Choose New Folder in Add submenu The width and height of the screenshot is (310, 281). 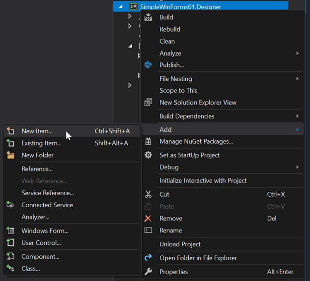[72, 155]
